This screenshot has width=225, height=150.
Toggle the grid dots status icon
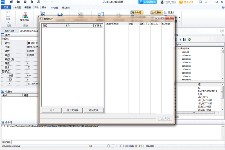tap(112, 146)
